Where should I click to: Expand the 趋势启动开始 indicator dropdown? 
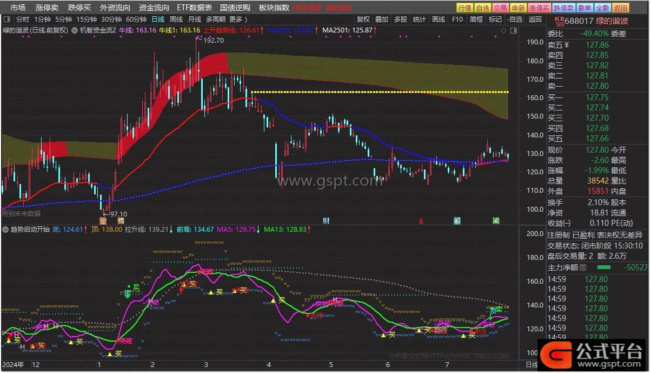(x=5, y=230)
